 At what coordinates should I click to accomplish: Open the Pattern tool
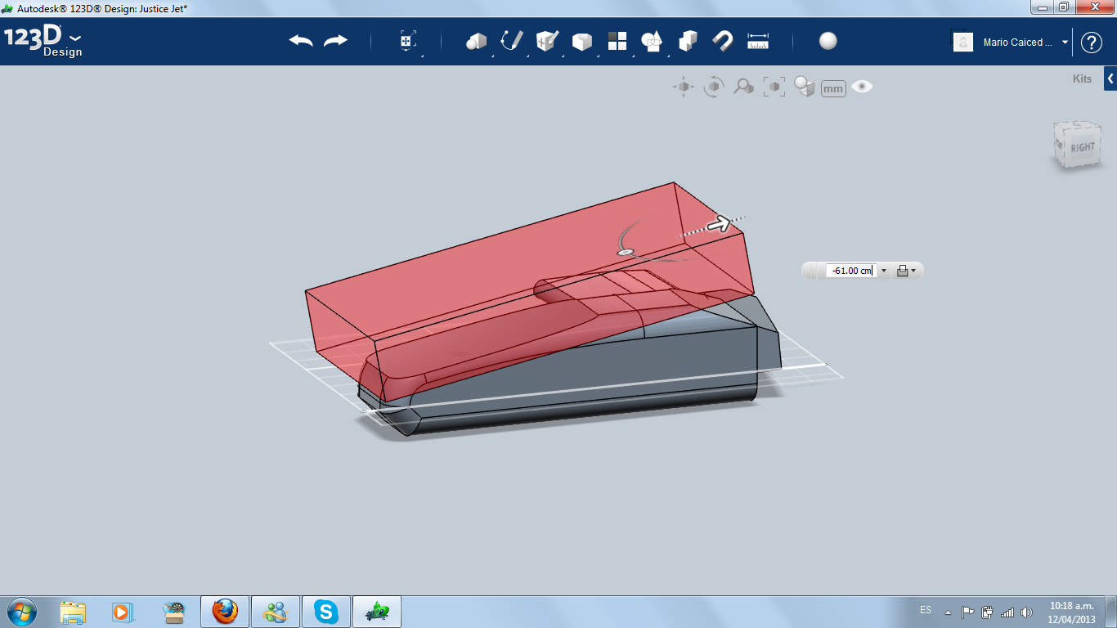click(617, 41)
